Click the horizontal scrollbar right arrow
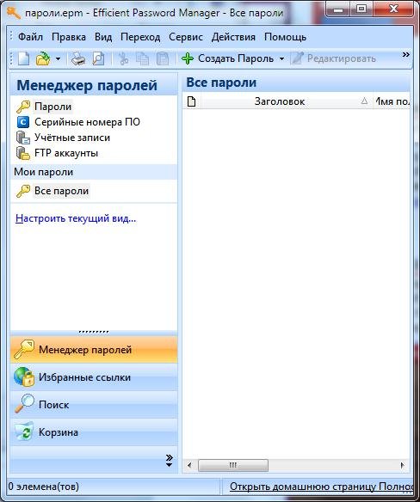 (x=403, y=465)
